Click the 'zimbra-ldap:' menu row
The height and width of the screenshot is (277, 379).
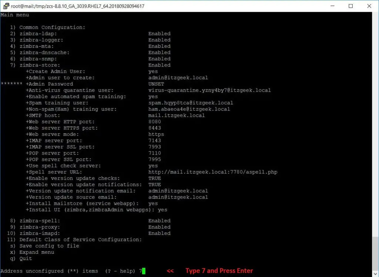90,34
